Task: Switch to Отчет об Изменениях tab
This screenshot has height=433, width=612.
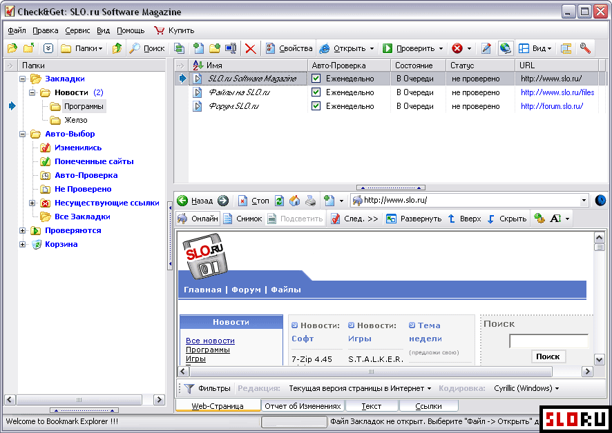Action: coord(303,406)
